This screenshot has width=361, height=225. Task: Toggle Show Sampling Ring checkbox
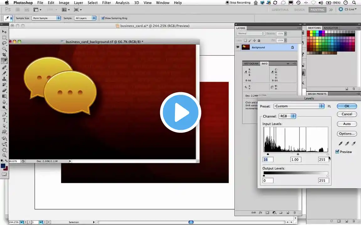[103, 18]
